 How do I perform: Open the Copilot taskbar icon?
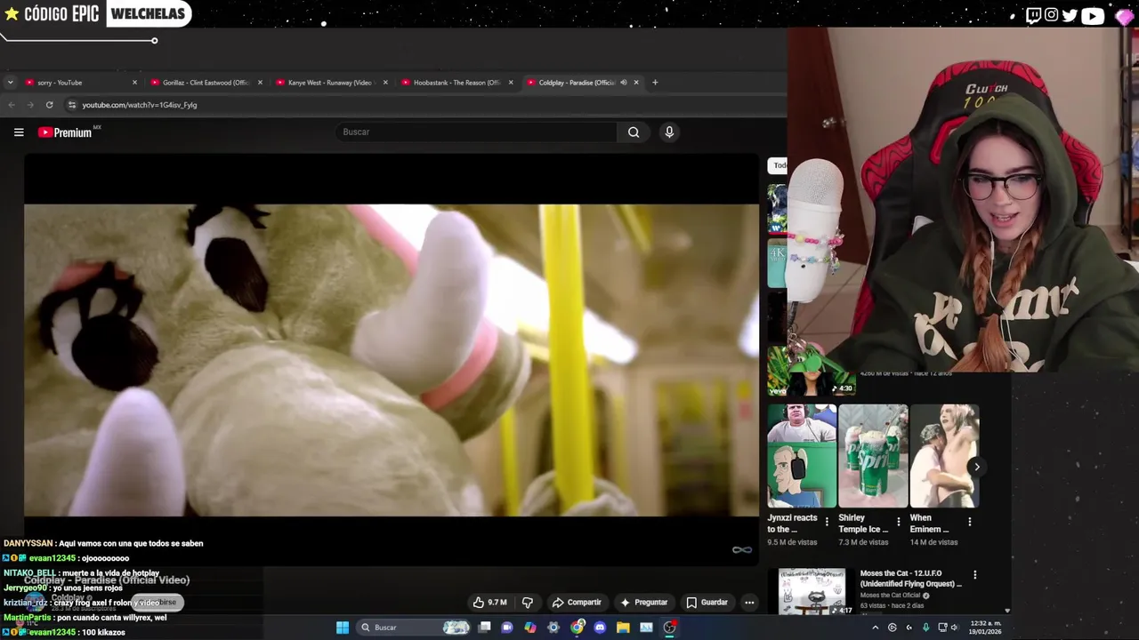coord(530,628)
